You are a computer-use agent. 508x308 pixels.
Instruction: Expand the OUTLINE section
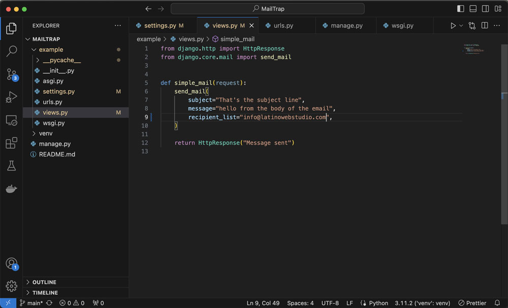point(76,282)
